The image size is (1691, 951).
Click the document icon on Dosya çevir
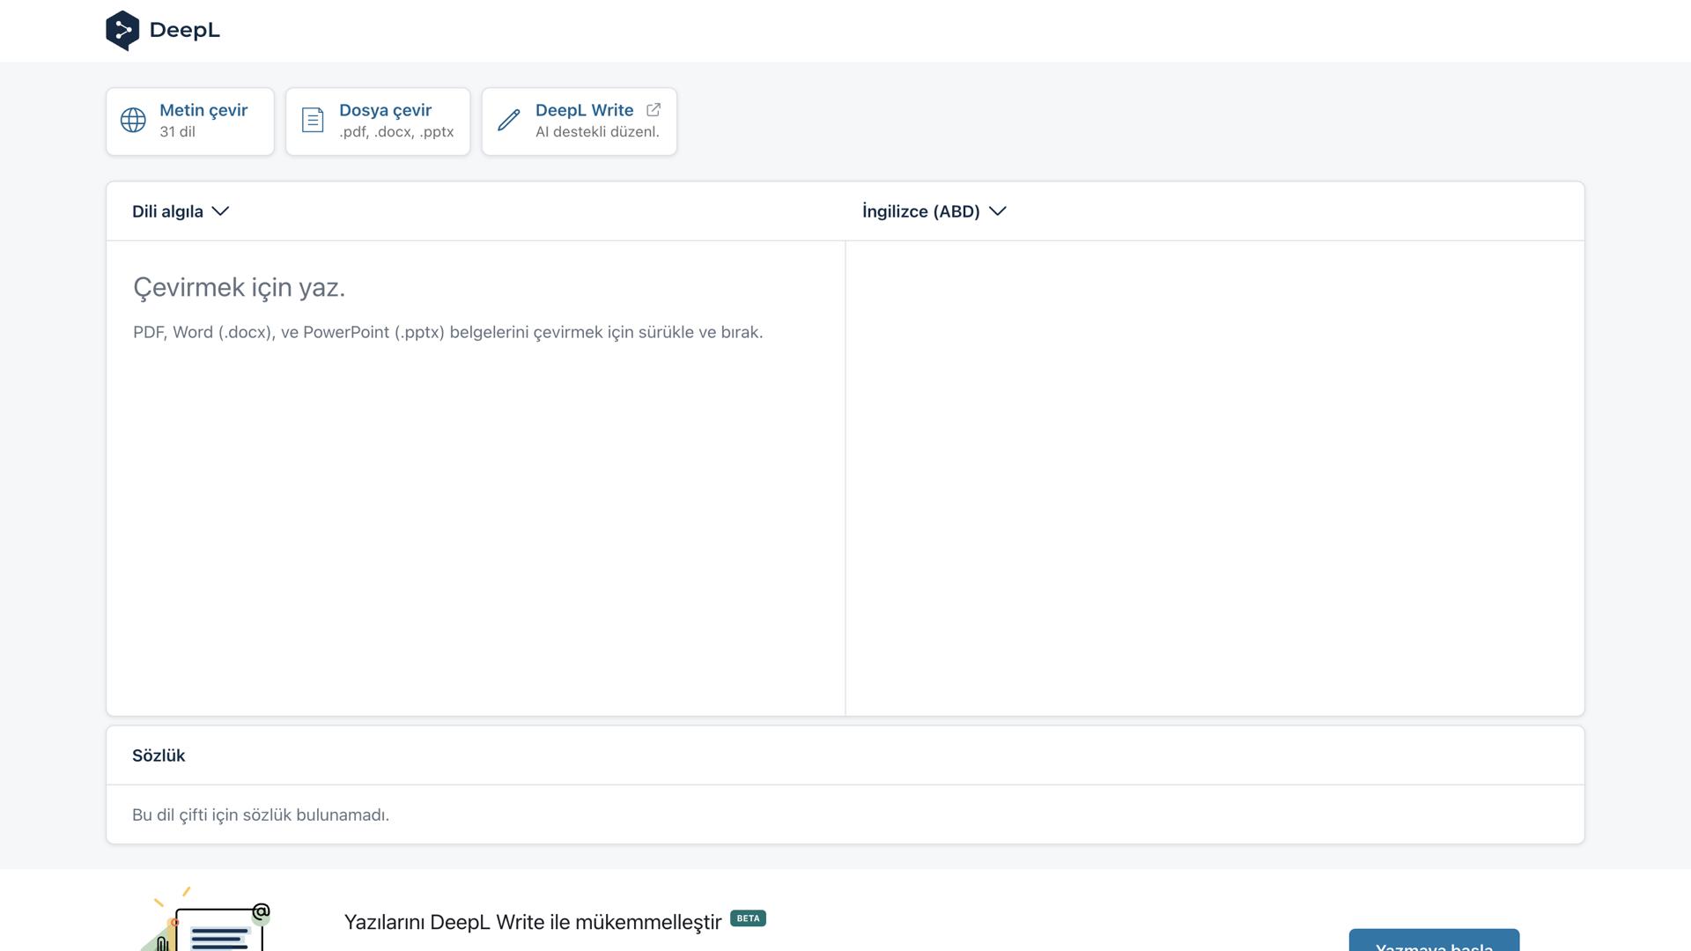[x=313, y=121]
